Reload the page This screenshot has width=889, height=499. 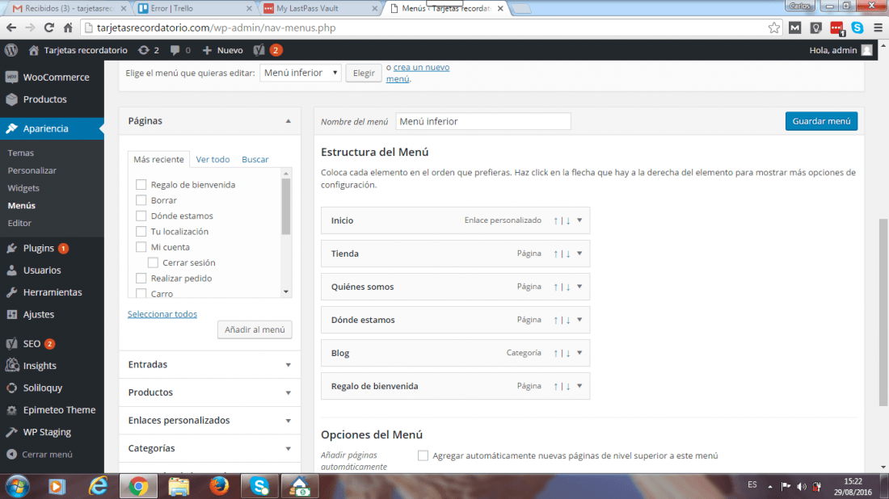[49, 27]
